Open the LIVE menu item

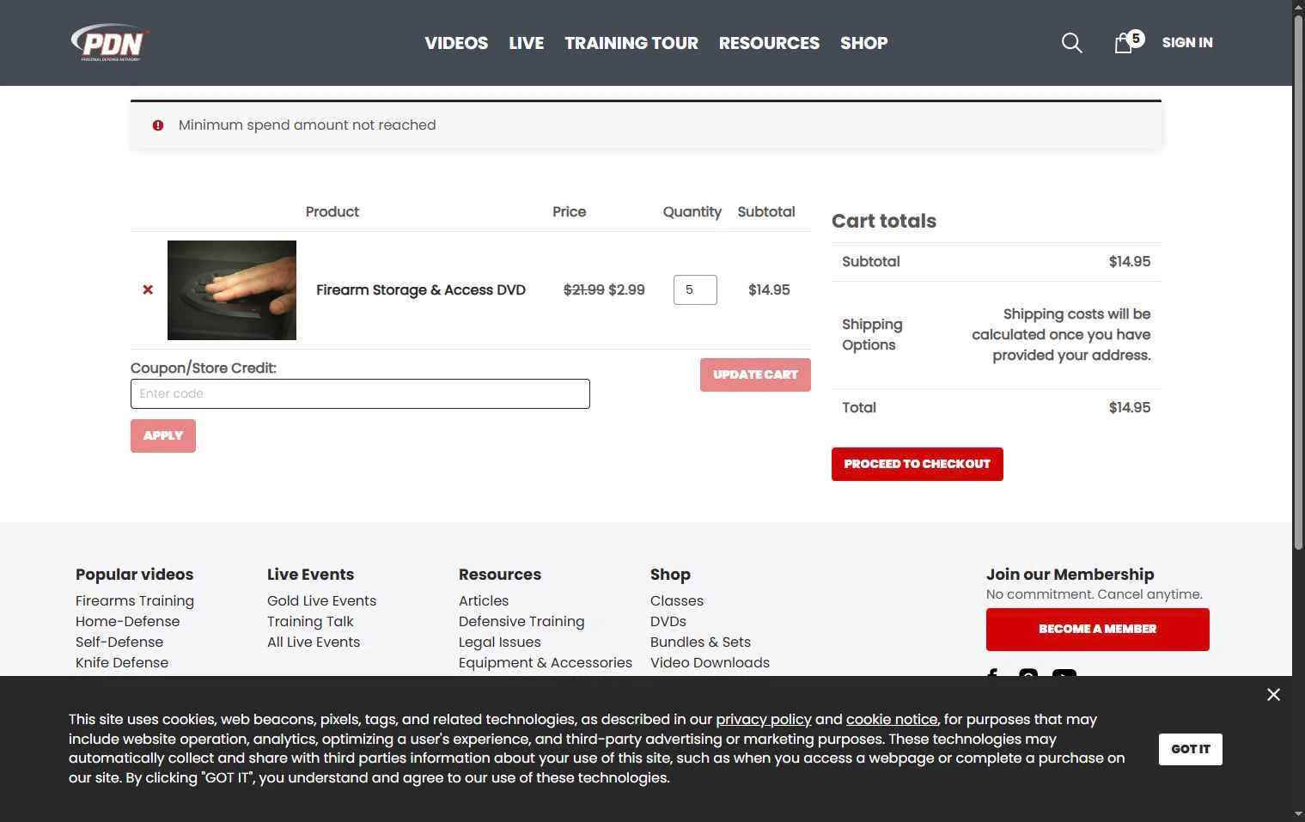click(526, 43)
